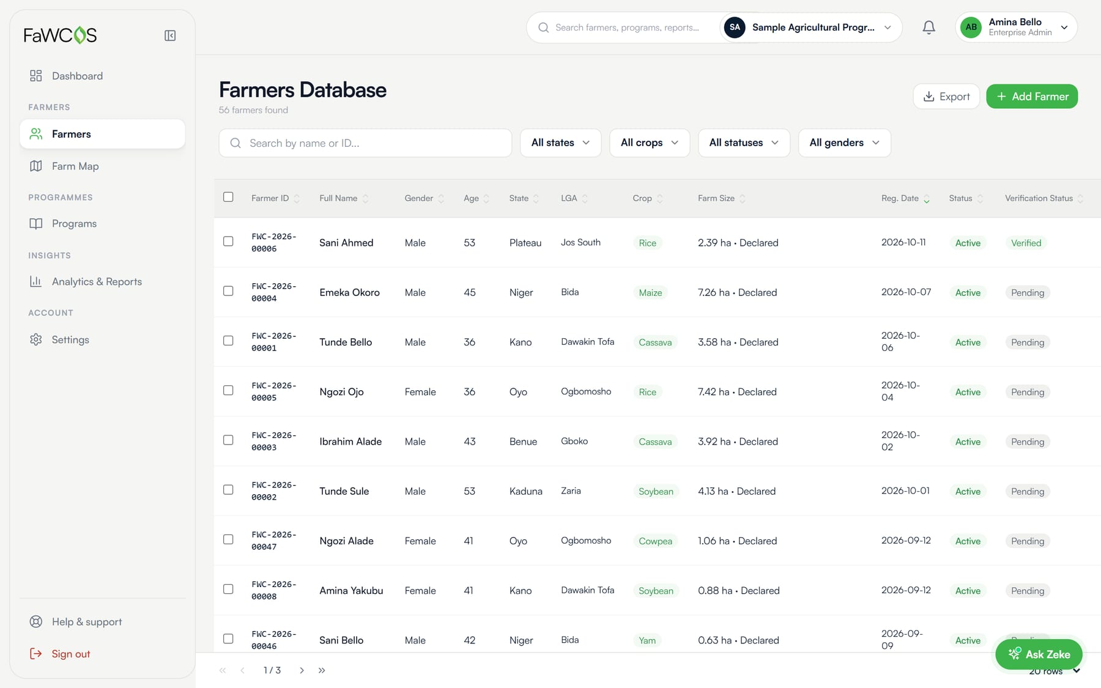Go to previous page arrow
The height and width of the screenshot is (688, 1101).
pyautogui.click(x=243, y=670)
